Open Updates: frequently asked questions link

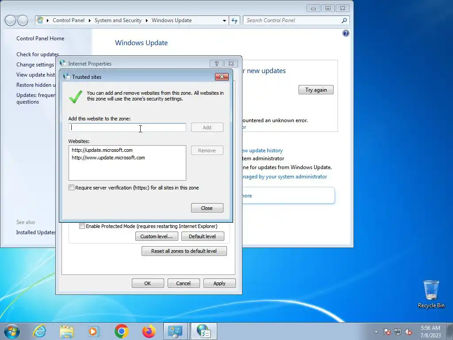click(x=36, y=98)
